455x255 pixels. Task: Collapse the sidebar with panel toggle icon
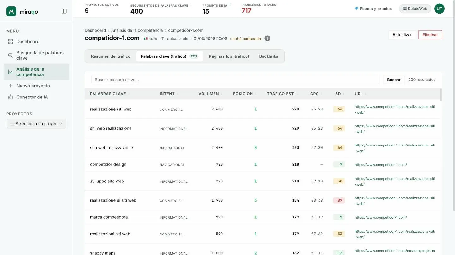coord(64,11)
